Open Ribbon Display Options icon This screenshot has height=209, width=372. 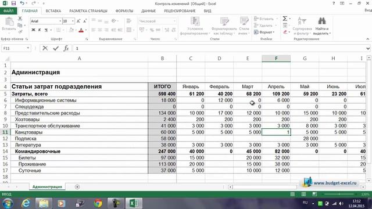(x=342, y=3)
